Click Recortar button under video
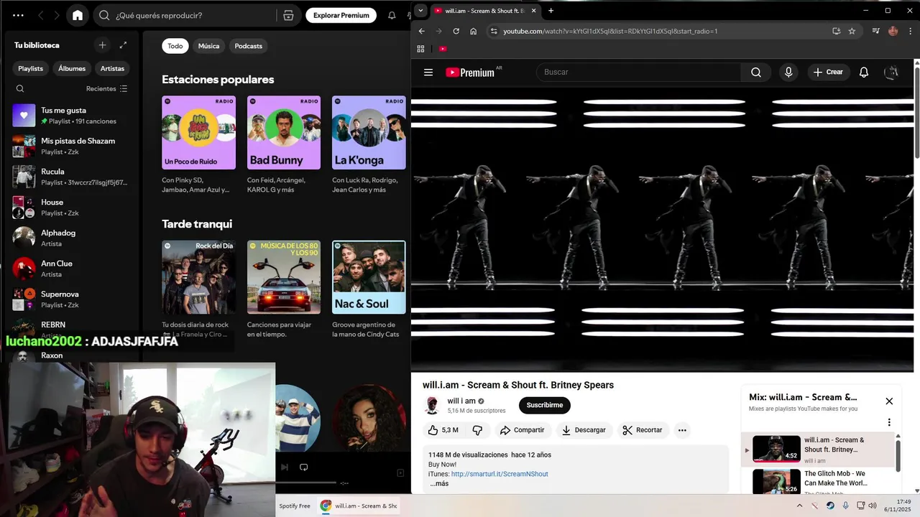Image resolution: width=920 pixels, height=517 pixels. pyautogui.click(x=643, y=430)
